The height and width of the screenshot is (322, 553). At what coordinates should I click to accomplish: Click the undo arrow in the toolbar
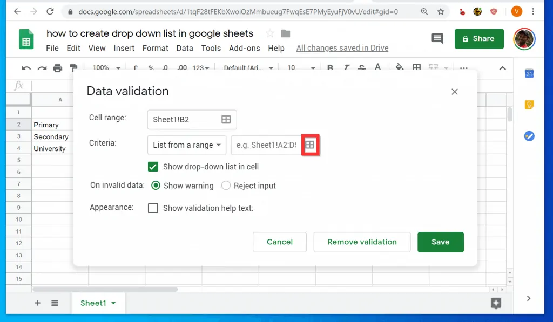pyautogui.click(x=26, y=67)
